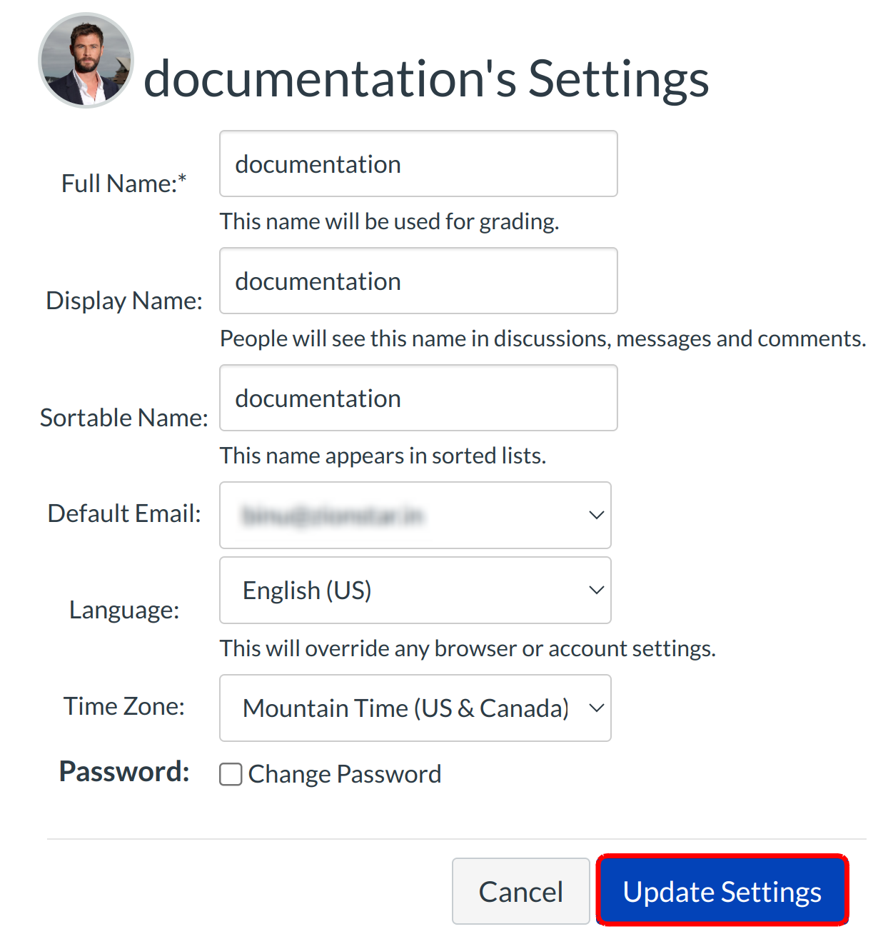Enable the Change Password checkbox
The image size is (888, 944).
pos(231,774)
